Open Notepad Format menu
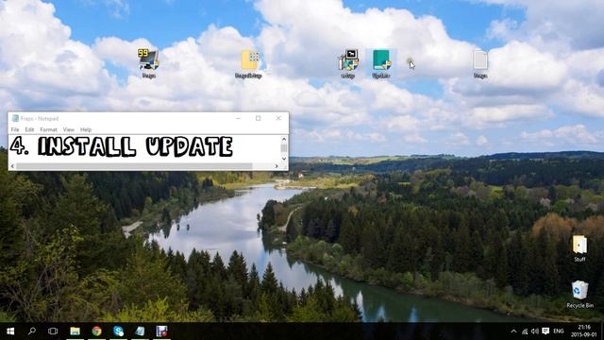 coord(48,129)
